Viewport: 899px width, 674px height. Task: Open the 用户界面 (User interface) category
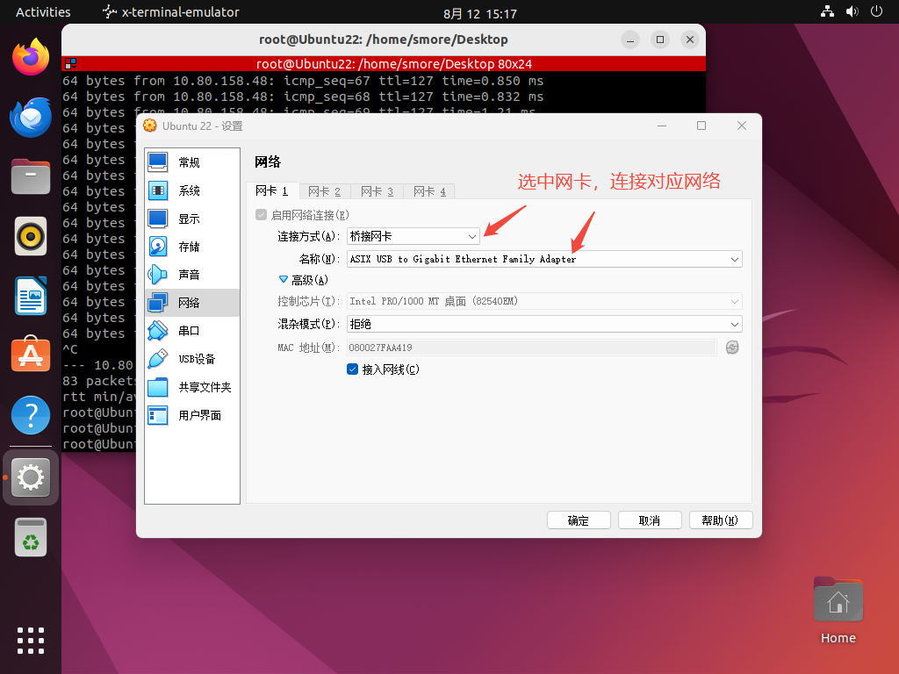[192, 415]
